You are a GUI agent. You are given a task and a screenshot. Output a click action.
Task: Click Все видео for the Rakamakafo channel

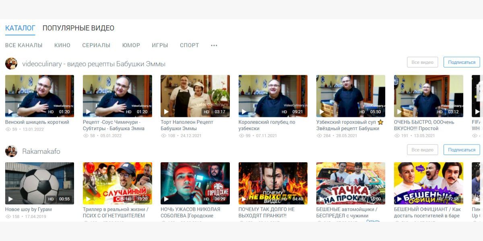pos(423,150)
